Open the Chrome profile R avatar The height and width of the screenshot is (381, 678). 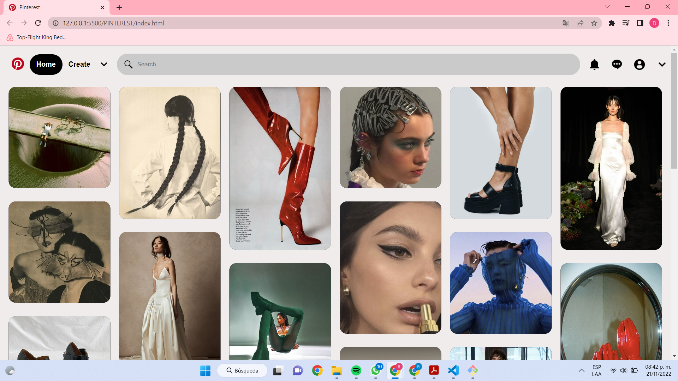click(x=654, y=23)
